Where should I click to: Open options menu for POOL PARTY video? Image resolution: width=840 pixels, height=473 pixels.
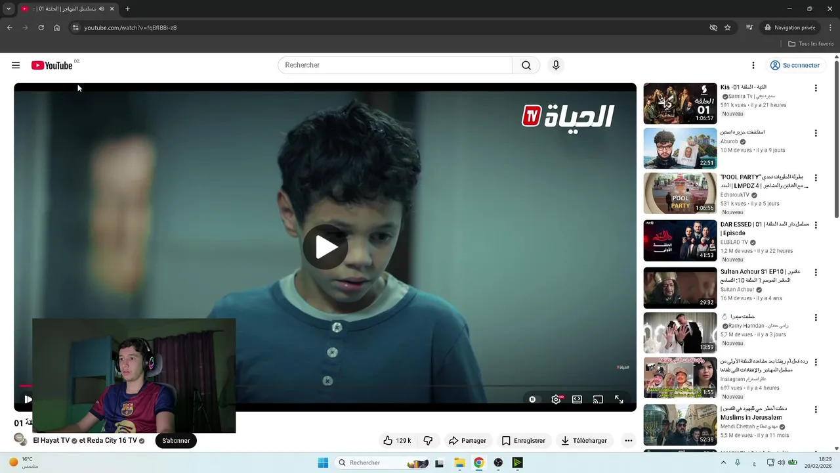pos(816,178)
